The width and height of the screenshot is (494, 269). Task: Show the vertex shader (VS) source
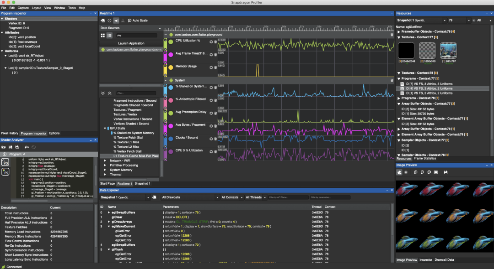[x=5, y=162]
